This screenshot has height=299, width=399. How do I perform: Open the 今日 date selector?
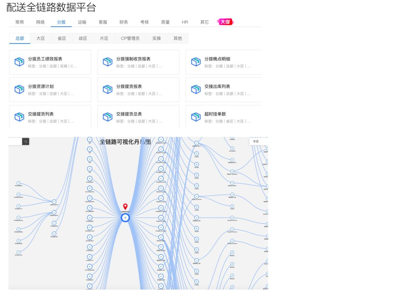259,141
